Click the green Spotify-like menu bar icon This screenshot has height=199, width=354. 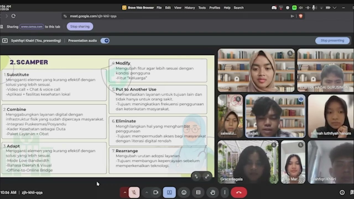click(x=294, y=8)
